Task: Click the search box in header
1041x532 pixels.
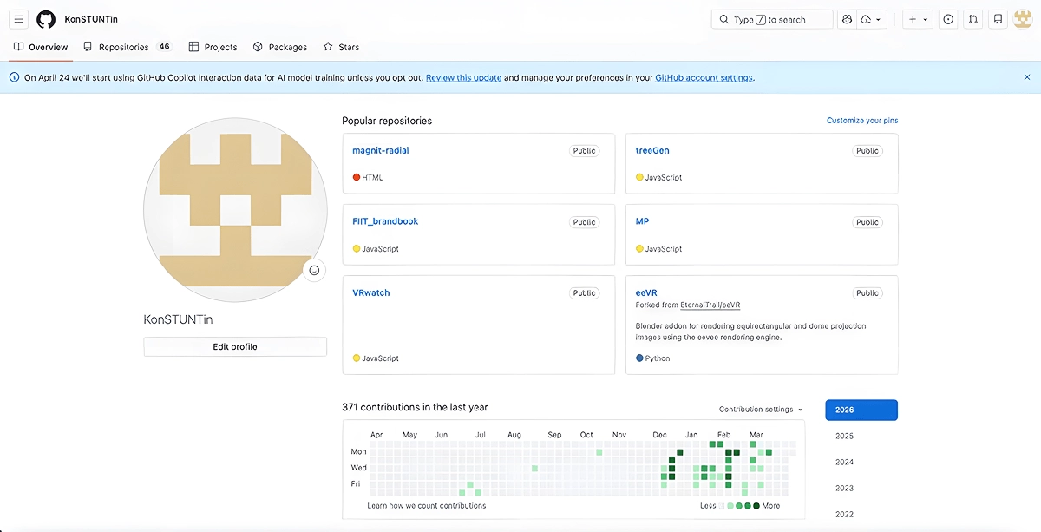Action: click(772, 19)
